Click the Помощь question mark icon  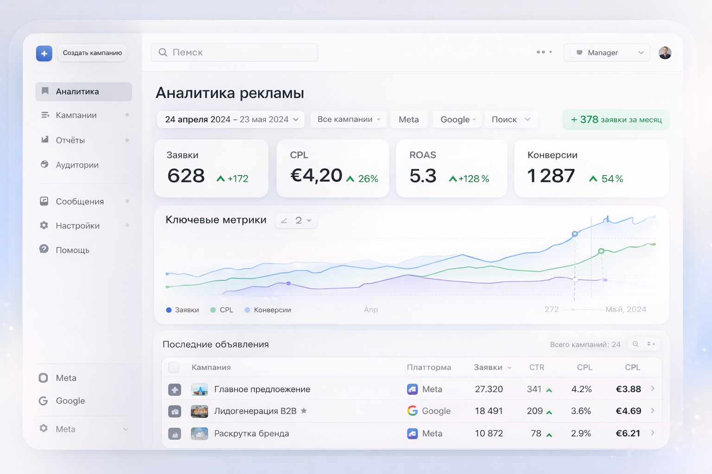point(44,249)
